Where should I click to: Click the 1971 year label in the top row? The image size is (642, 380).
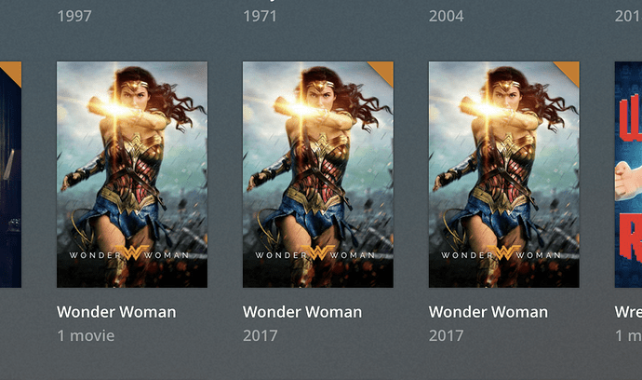pos(260,16)
